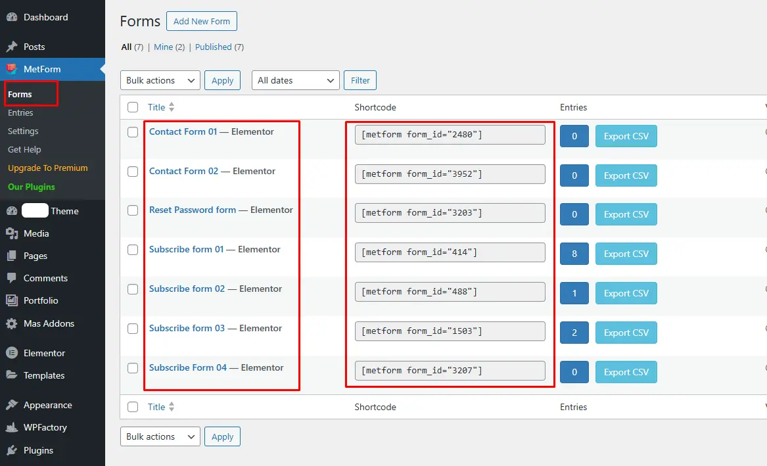Open Subscribe form 01 title link

[x=187, y=249]
